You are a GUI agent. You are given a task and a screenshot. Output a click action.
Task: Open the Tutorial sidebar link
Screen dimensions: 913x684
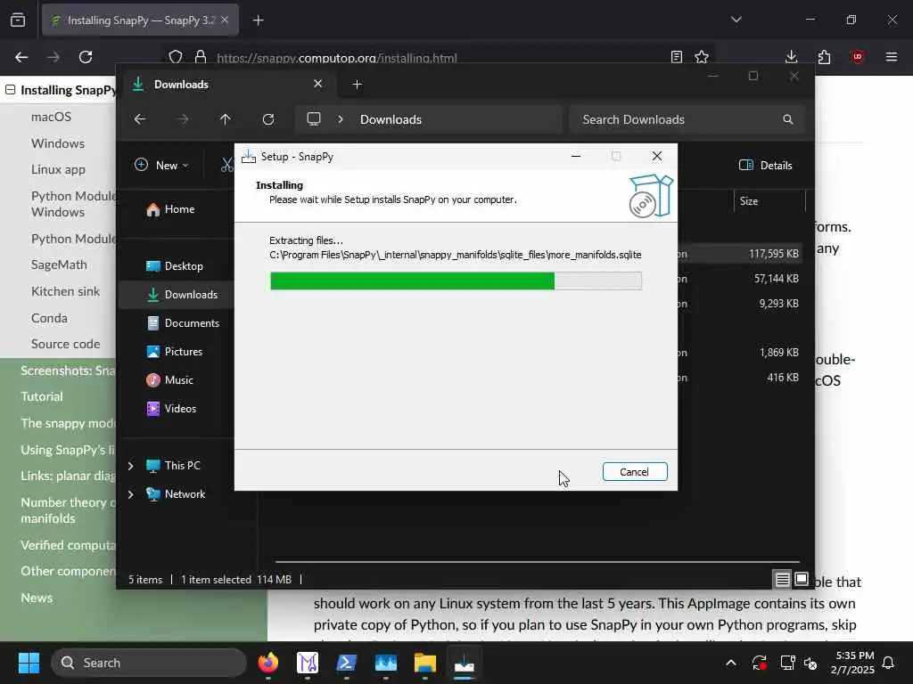[x=42, y=396]
